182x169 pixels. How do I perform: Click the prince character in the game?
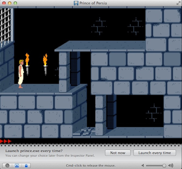click(21, 74)
